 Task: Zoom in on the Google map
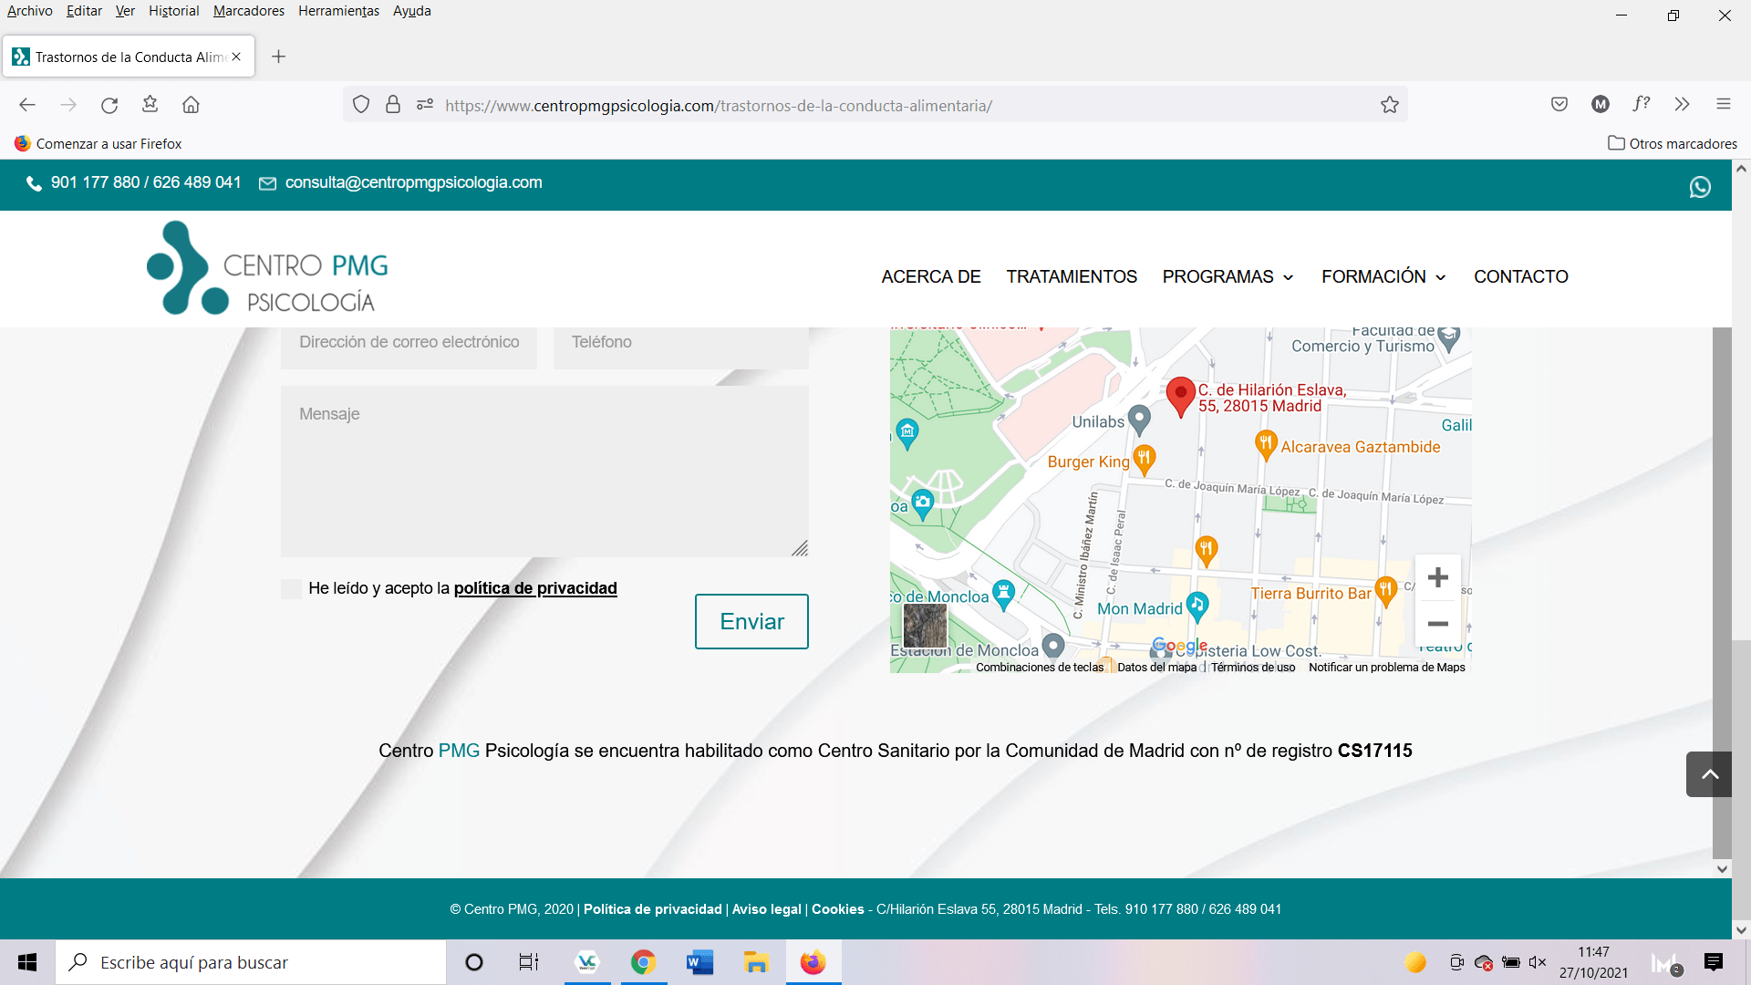click(x=1438, y=577)
